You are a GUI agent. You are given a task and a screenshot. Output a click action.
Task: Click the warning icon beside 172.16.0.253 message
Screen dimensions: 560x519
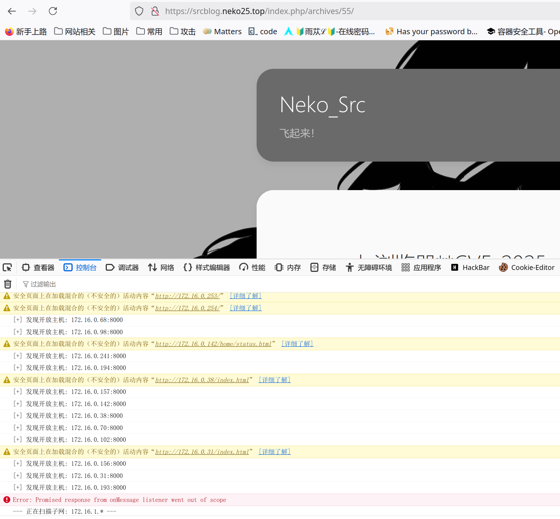click(x=7, y=296)
